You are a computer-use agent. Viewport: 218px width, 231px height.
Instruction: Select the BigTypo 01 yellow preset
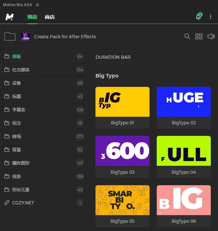tap(122, 102)
